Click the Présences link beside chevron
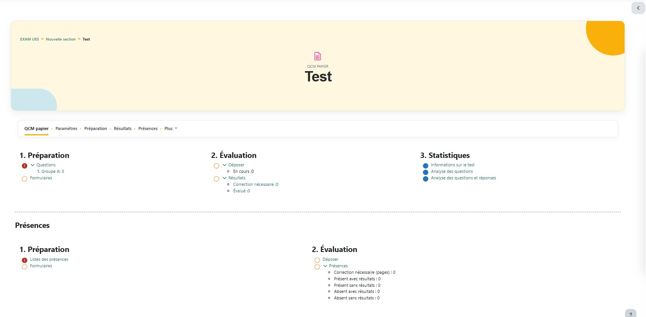 click(x=338, y=266)
